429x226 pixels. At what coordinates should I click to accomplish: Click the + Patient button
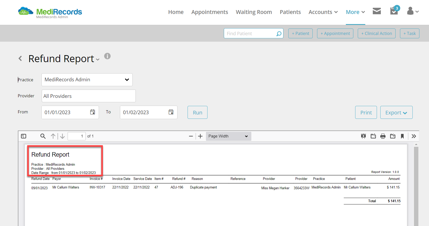pos(301,33)
